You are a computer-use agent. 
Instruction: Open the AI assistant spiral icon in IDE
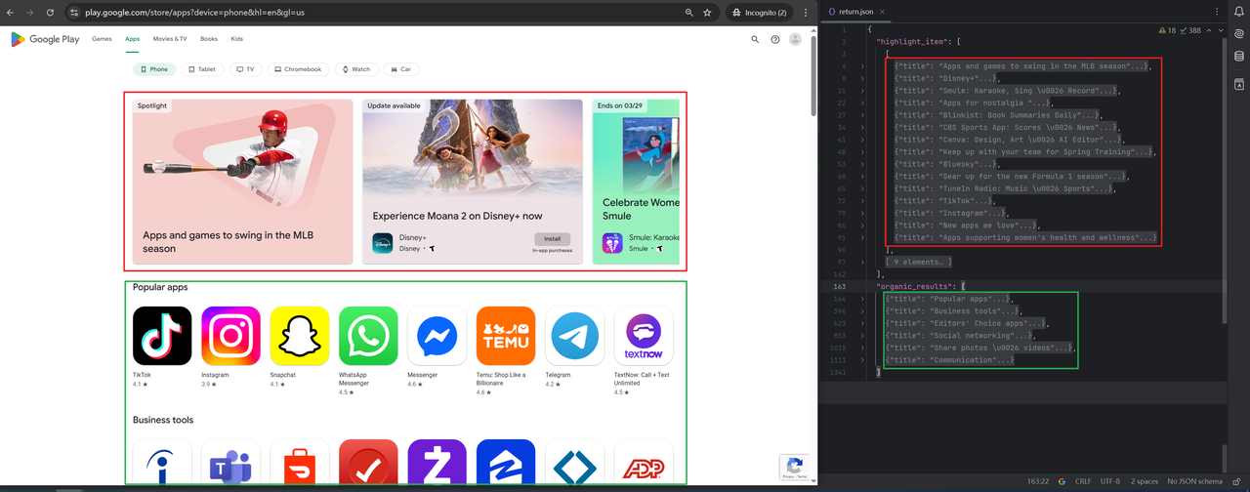point(1239,34)
